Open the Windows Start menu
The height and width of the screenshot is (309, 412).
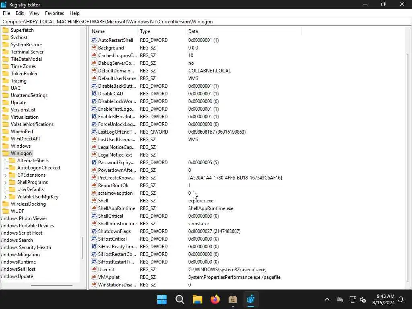(x=162, y=299)
